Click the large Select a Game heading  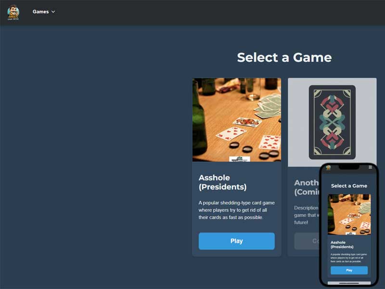click(284, 57)
